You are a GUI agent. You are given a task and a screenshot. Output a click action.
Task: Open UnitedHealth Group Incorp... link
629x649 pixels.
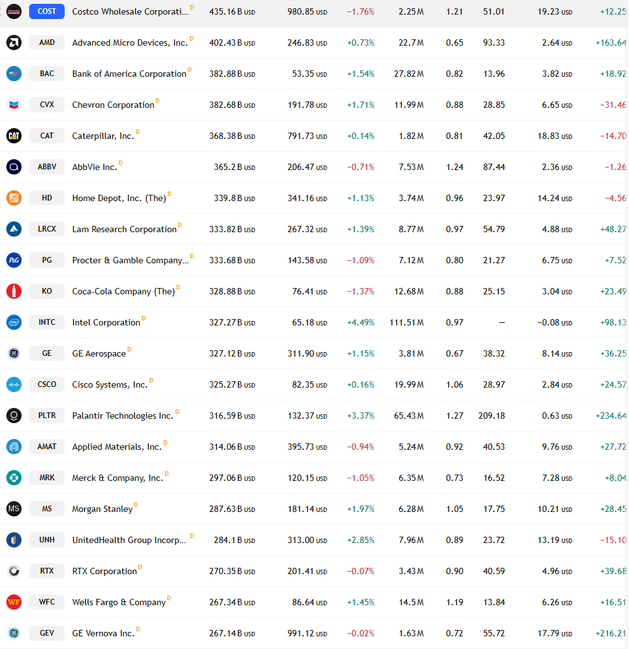[x=129, y=540]
